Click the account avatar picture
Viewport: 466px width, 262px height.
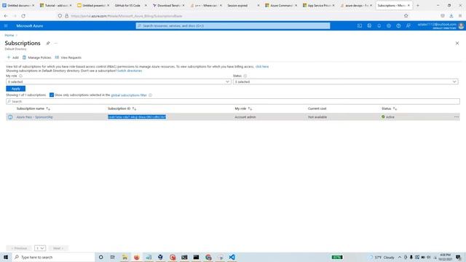(x=461, y=26)
